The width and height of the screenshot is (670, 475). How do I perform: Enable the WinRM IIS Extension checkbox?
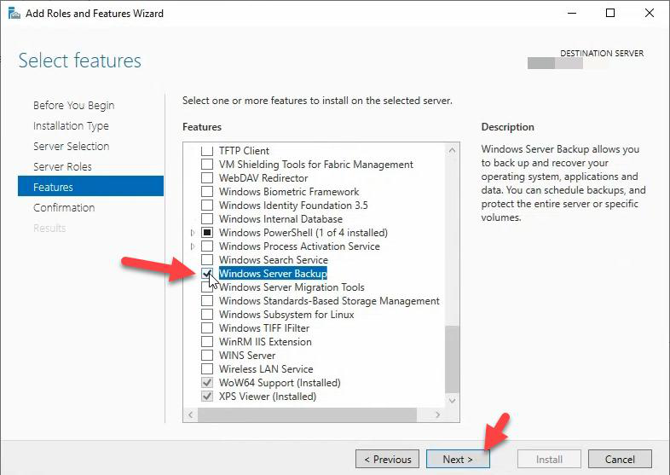coord(207,342)
